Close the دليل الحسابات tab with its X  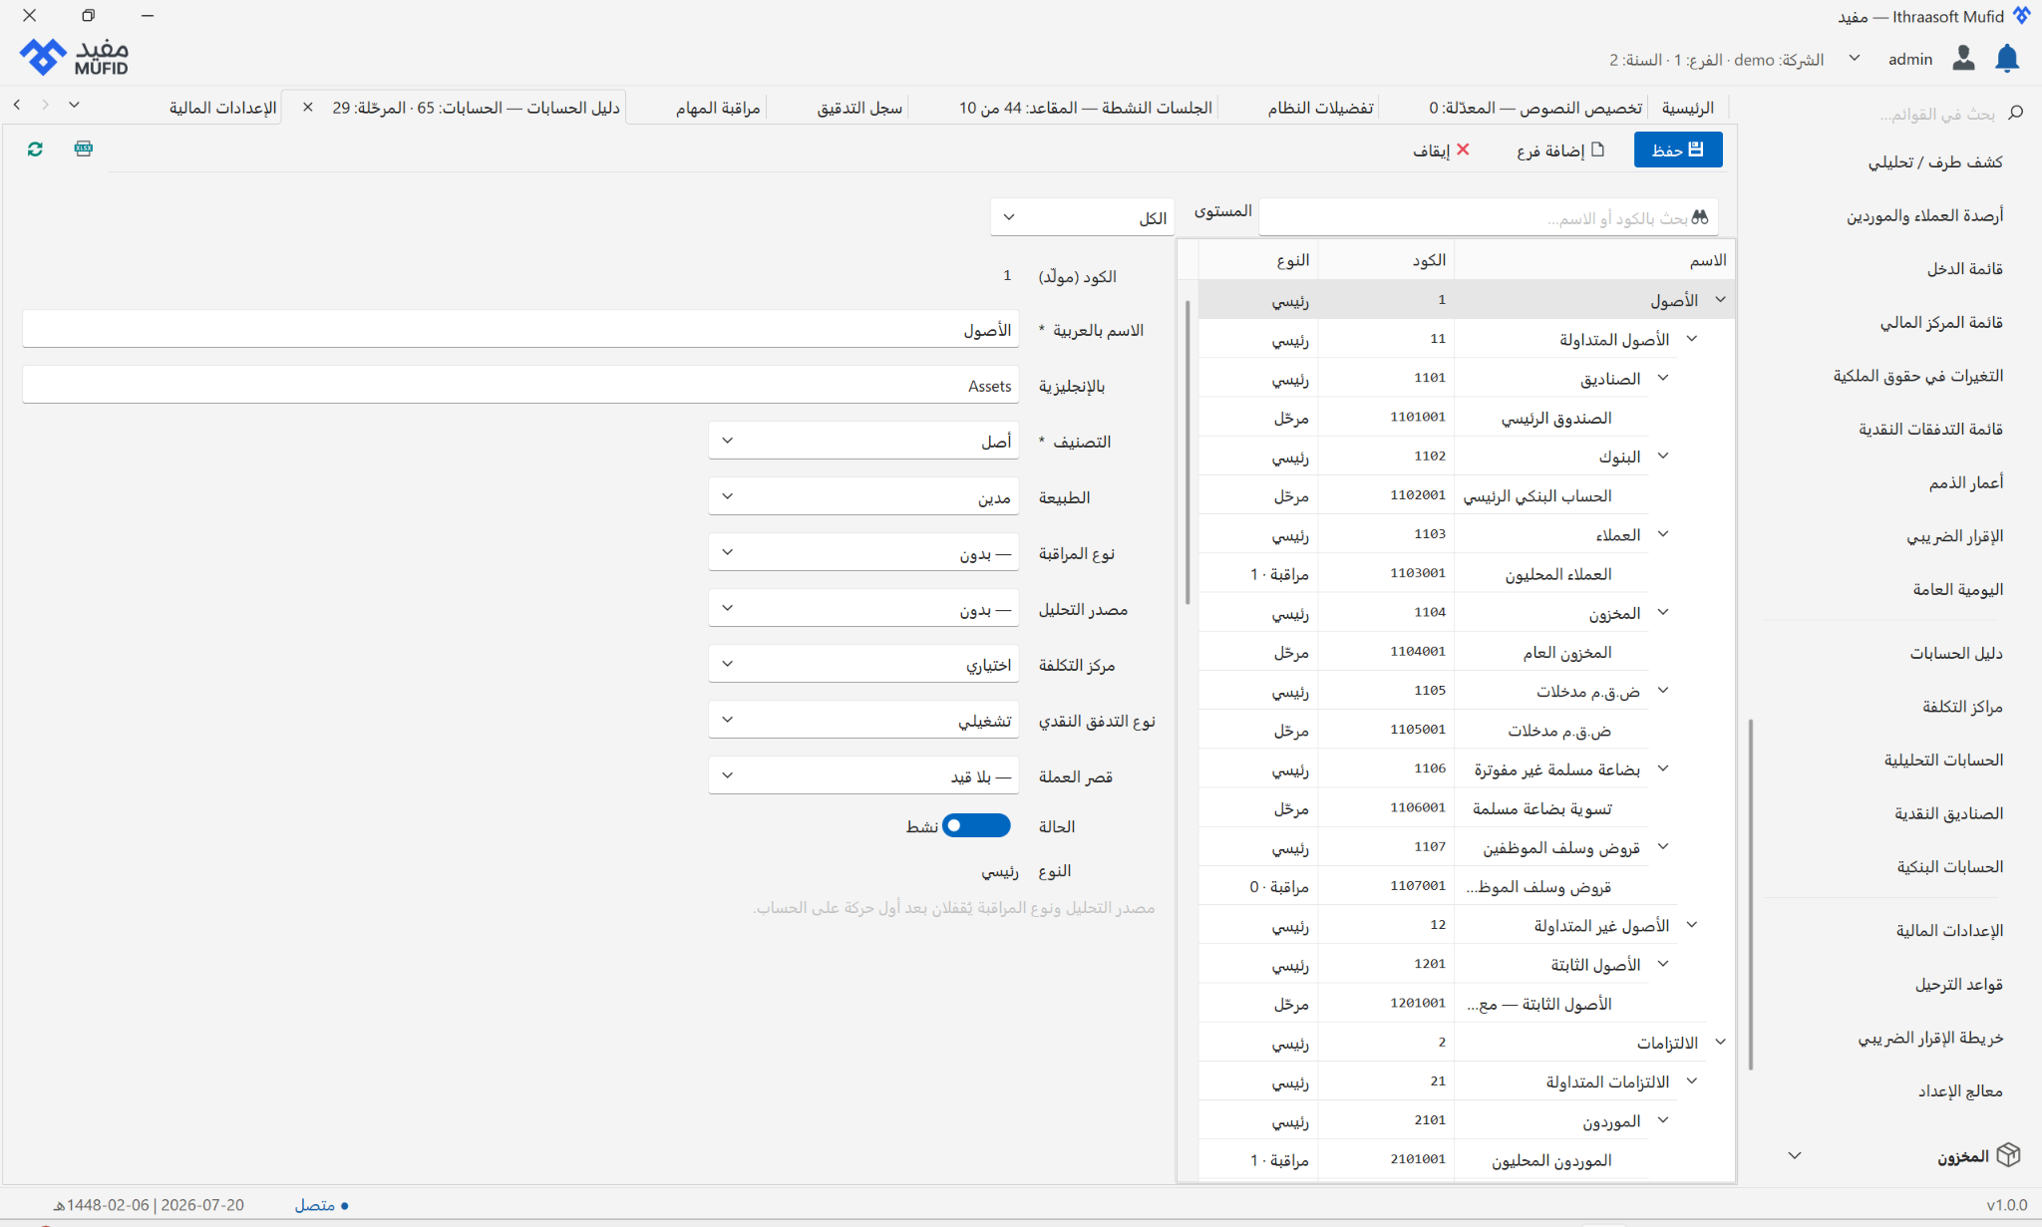coord(307,107)
